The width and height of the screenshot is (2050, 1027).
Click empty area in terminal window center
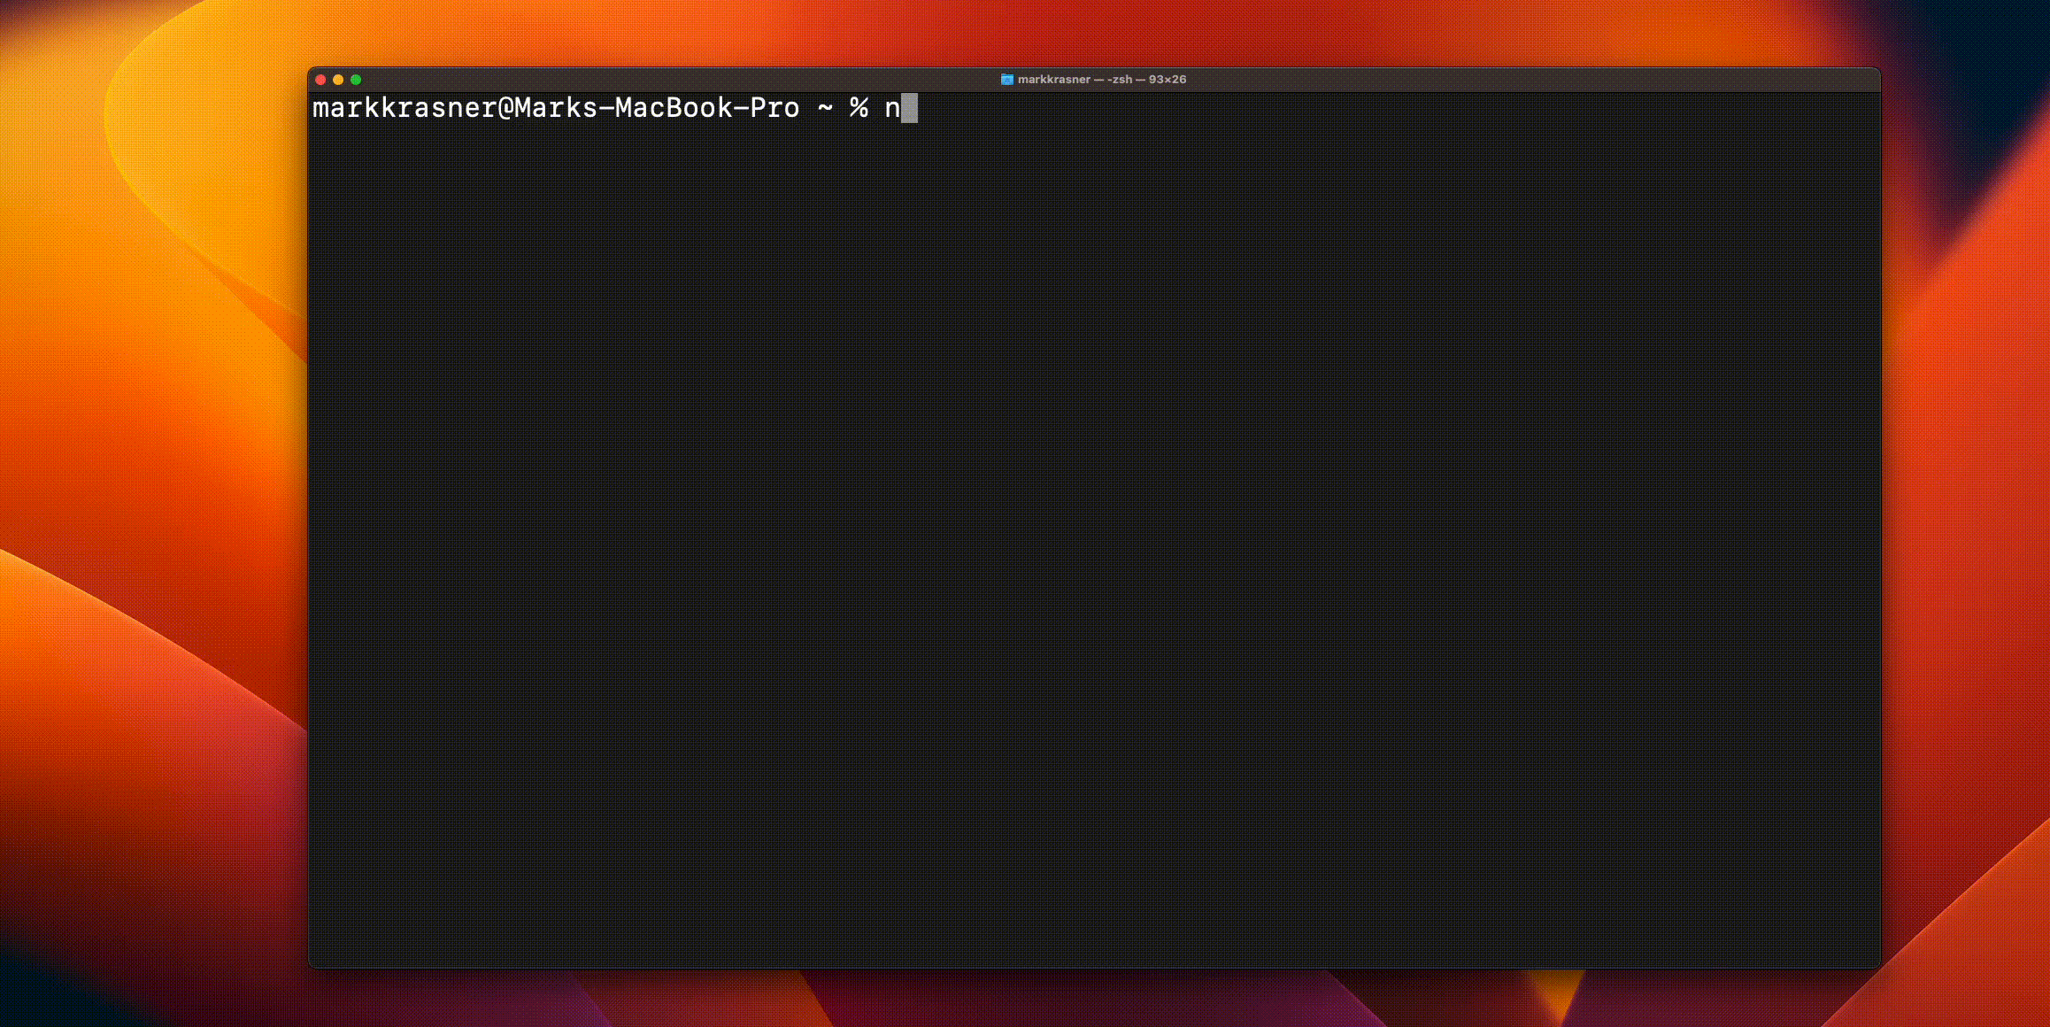(x=1094, y=531)
